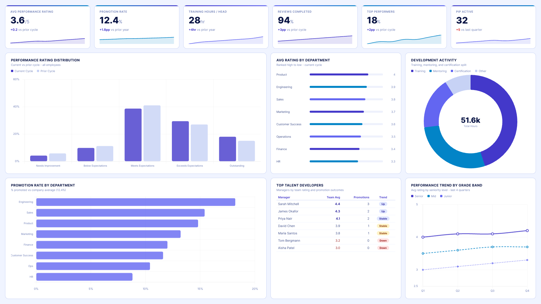Click the Sales promotion rate bar
The image size is (541, 304).
(x=120, y=213)
